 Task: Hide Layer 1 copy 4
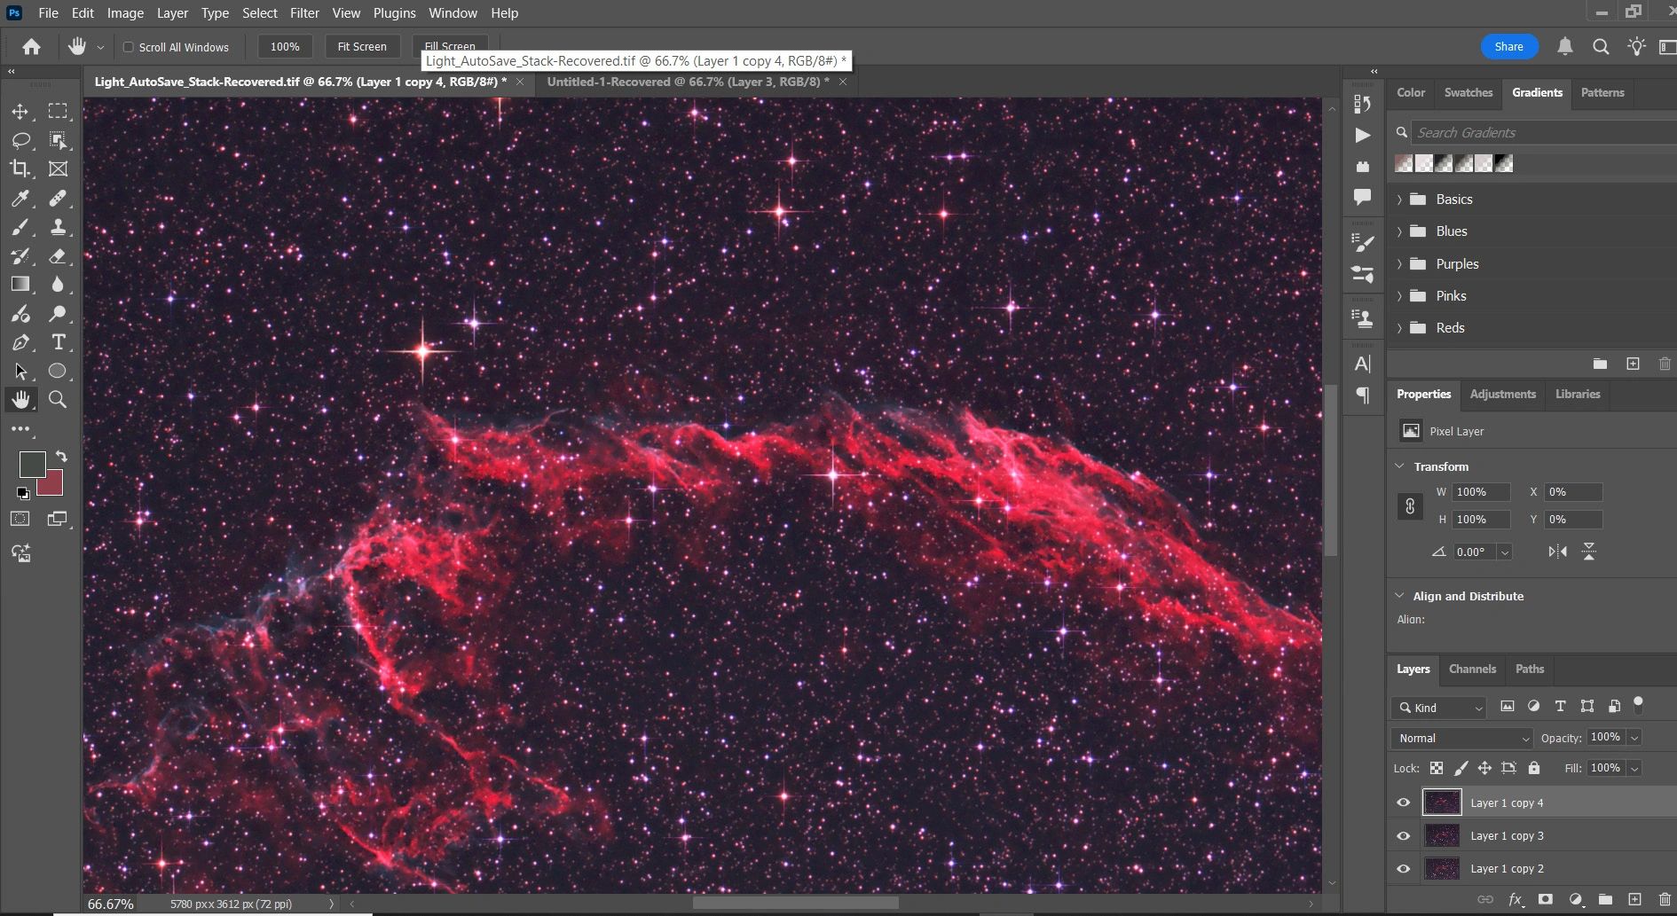[1404, 802]
